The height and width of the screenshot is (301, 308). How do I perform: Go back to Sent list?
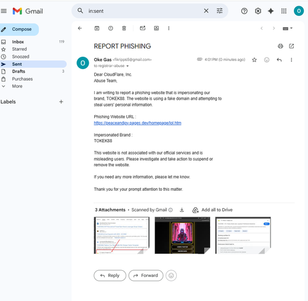80,28
